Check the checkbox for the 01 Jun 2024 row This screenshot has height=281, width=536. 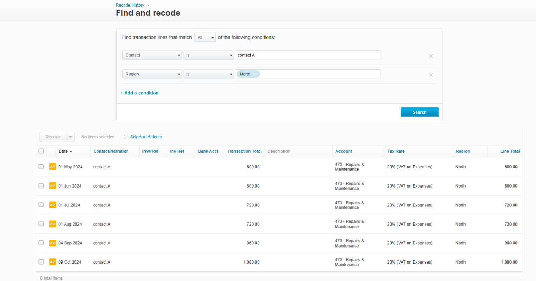pyautogui.click(x=41, y=185)
